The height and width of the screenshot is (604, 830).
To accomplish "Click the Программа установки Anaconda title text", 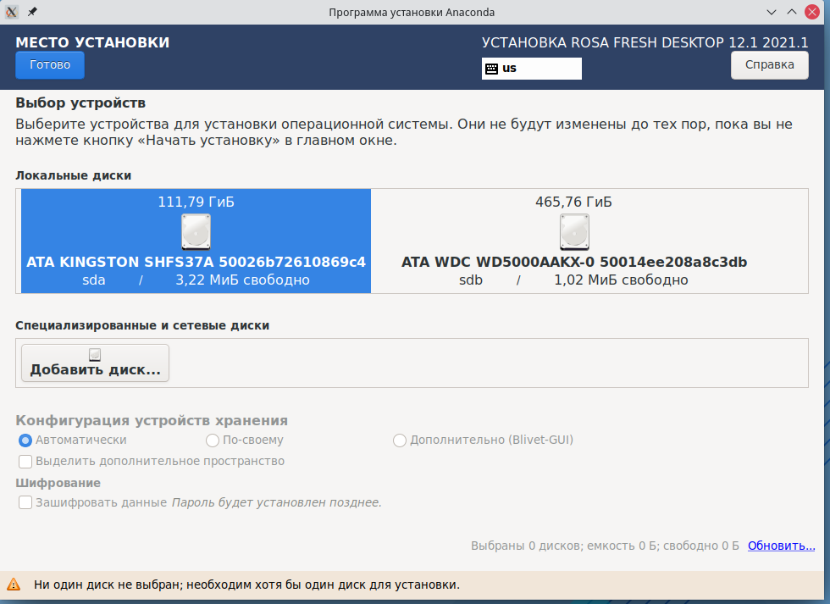I will click(x=412, y=12).
